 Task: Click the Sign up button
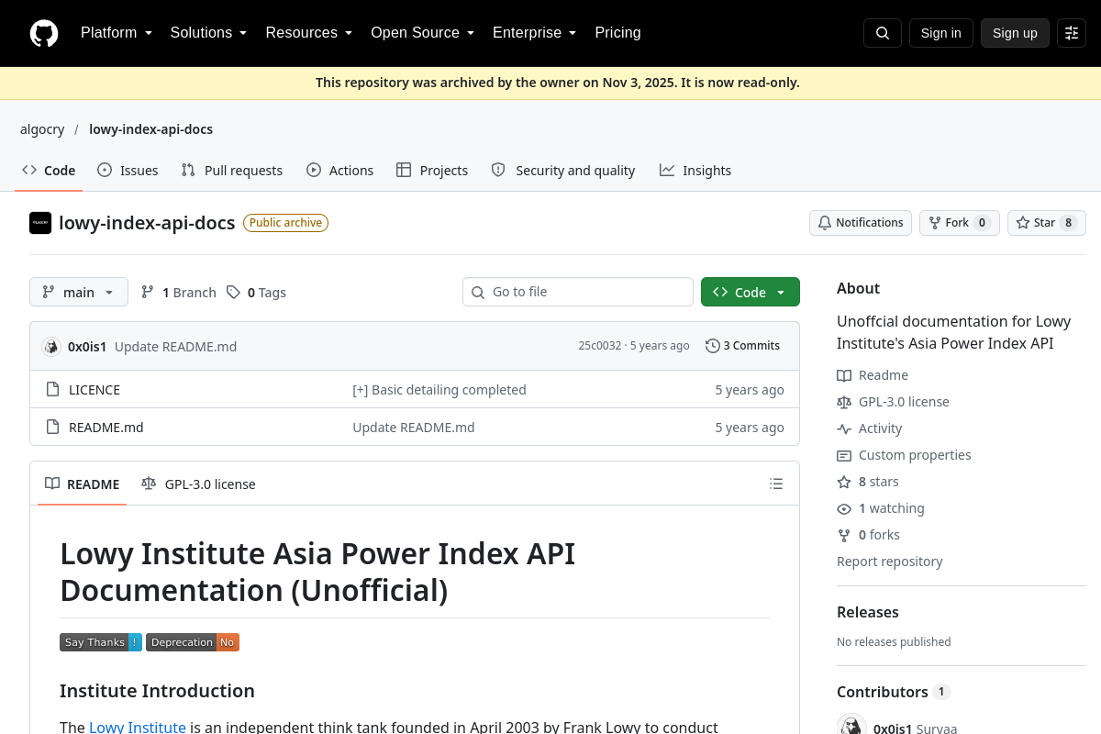[1015, 33]
